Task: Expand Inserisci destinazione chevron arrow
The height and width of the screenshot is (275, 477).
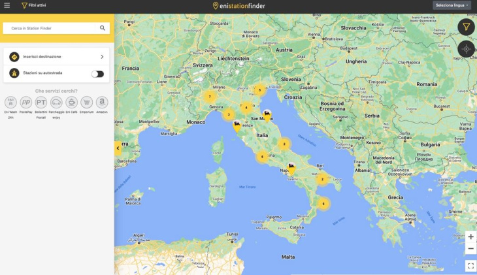Action: (x=102, y=57)
